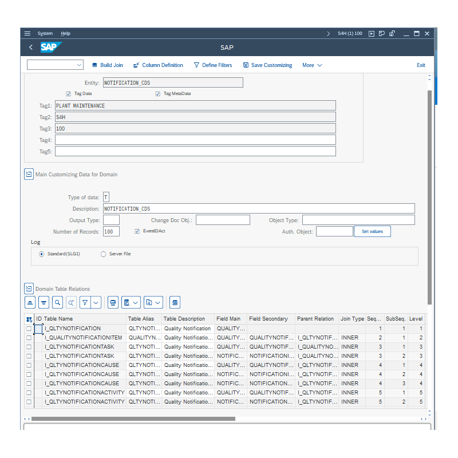The width and height of the screenshot is (458, 458).
Task: Select the Sort Descending icon in the table toolbar
Action: tap(44, 302)
